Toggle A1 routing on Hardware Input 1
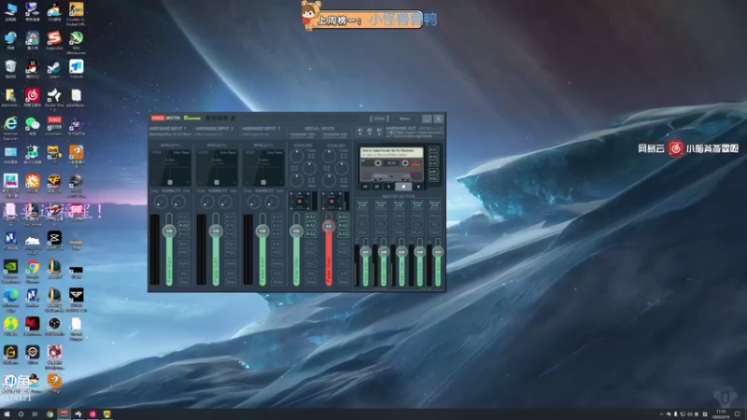Viewport: 747px width, 420px height. point(184,217)
